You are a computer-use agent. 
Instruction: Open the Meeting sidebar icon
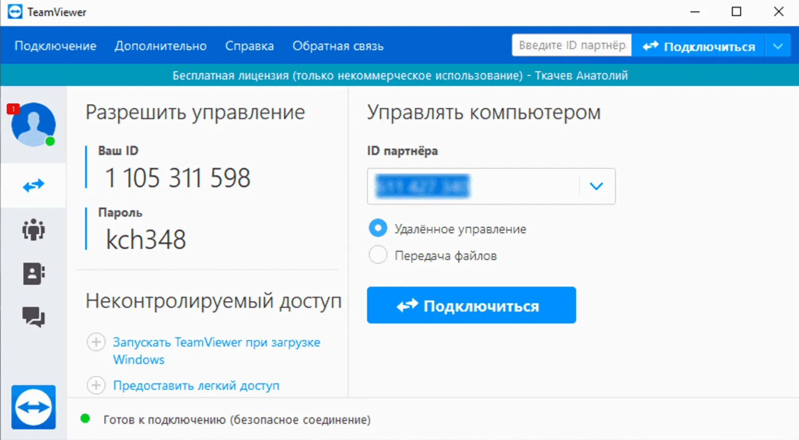click(x=33, y=230)
